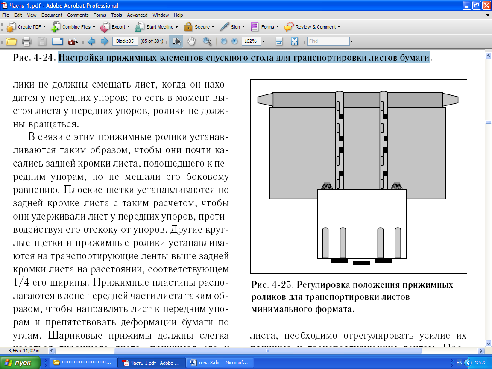492x369 pixels.
Task: Click the EN language indicator
Action: pyautogui.click(x=459, y=363)
